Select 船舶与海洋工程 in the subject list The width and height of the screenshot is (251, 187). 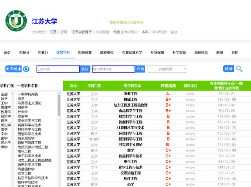tap(29, 142)
